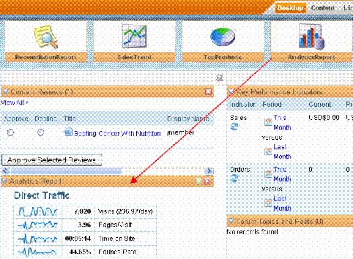The image size is (353, 259).
Task: Click the Period column header
Action: (272, 105)
